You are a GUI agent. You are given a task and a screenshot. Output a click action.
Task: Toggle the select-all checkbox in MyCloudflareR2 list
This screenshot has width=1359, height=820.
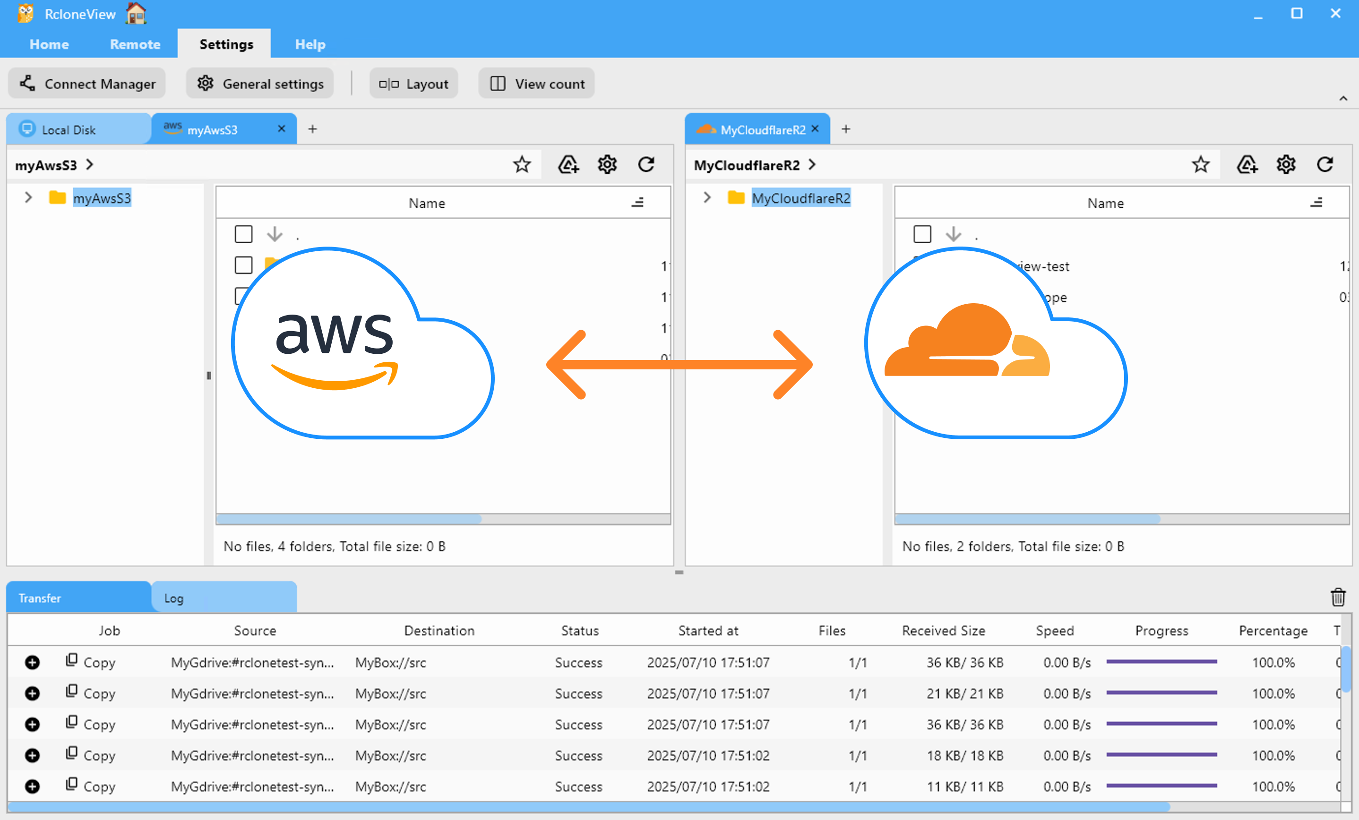(921, 233)
